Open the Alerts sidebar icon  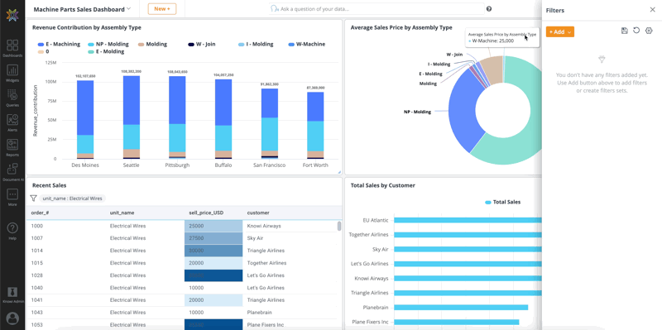tap(12, 120)
